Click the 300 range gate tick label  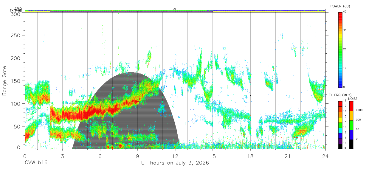tap(15, 14)
